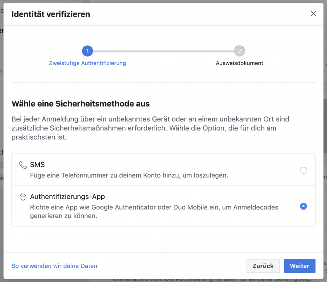The height and width of the screenshot is (282, 327).
Task: Click the Authentifizierungs-App option title text
Action: pyautogui.click(x=67, y=197)
